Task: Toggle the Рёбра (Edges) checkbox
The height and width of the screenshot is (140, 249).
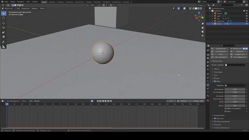Action: (215, 81)
